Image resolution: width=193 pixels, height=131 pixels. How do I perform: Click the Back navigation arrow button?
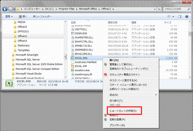(x=5, y=9)
